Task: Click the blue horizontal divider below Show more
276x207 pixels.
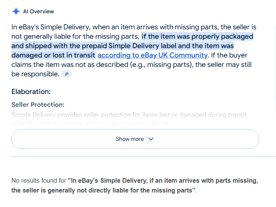Action: 143,157
